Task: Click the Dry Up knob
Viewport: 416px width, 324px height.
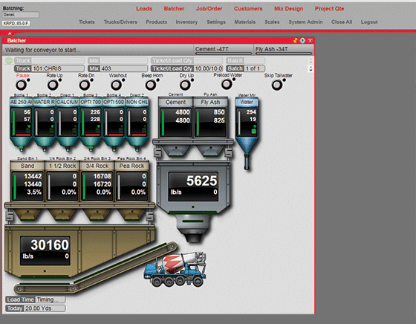Action: point(185,85)
